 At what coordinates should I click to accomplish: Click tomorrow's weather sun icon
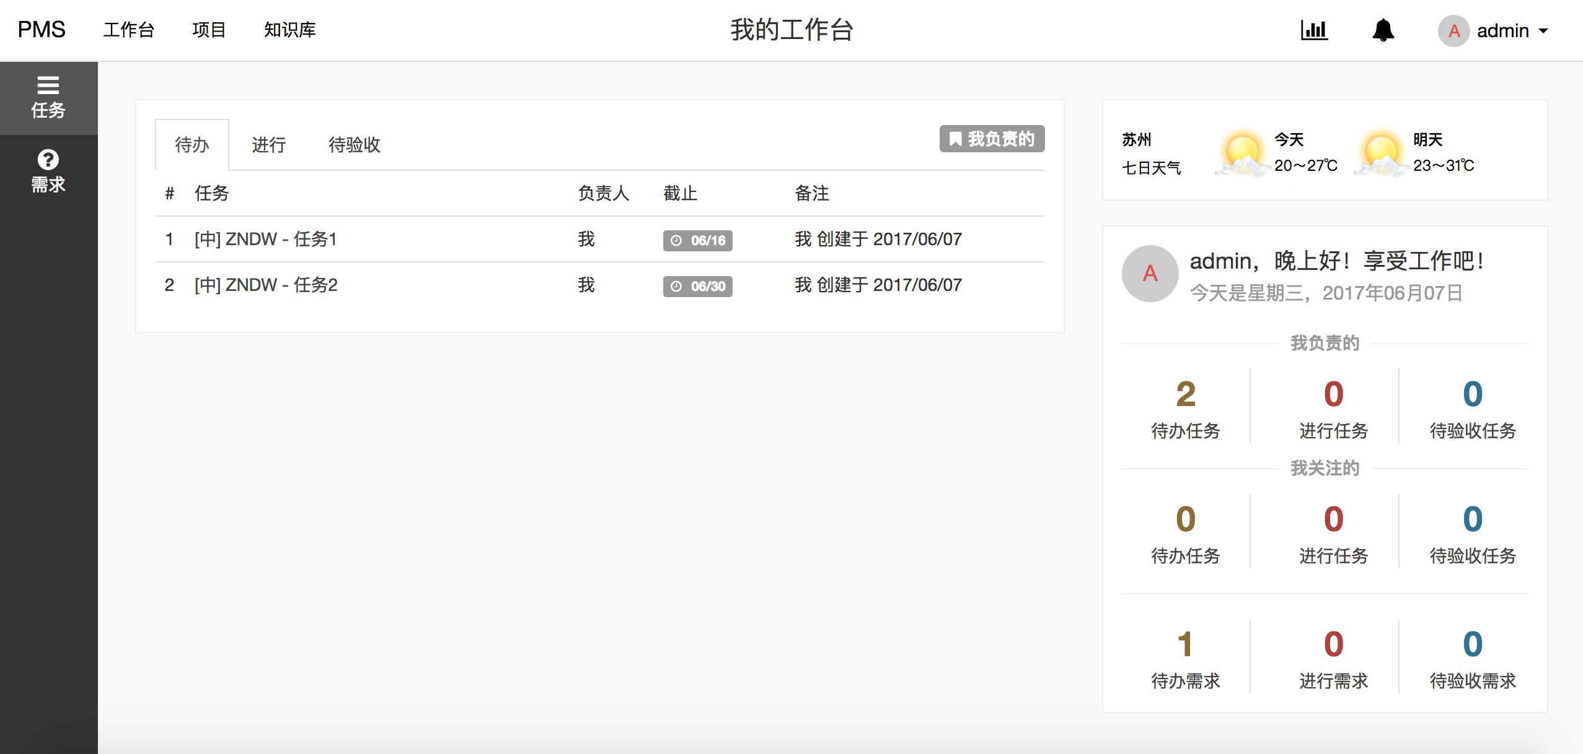(1380, 153)
